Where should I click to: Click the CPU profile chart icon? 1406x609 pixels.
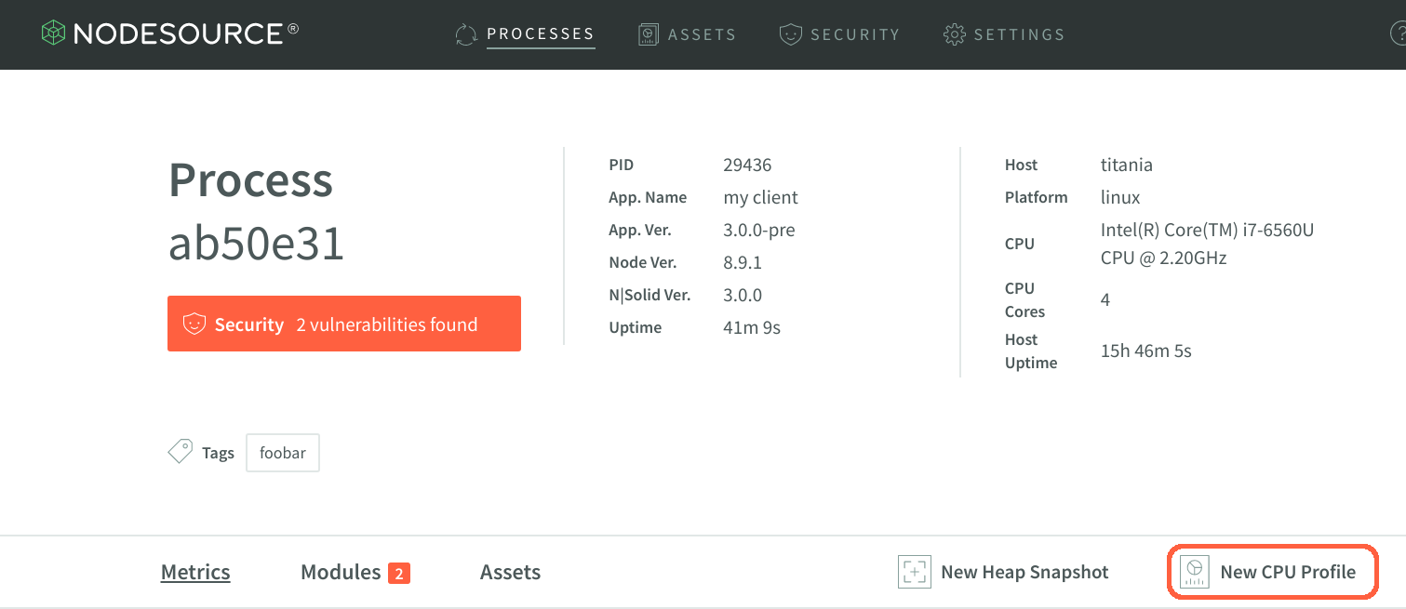pos(1195,572)
